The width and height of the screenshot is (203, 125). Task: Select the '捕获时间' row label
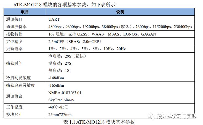(14, 63)
